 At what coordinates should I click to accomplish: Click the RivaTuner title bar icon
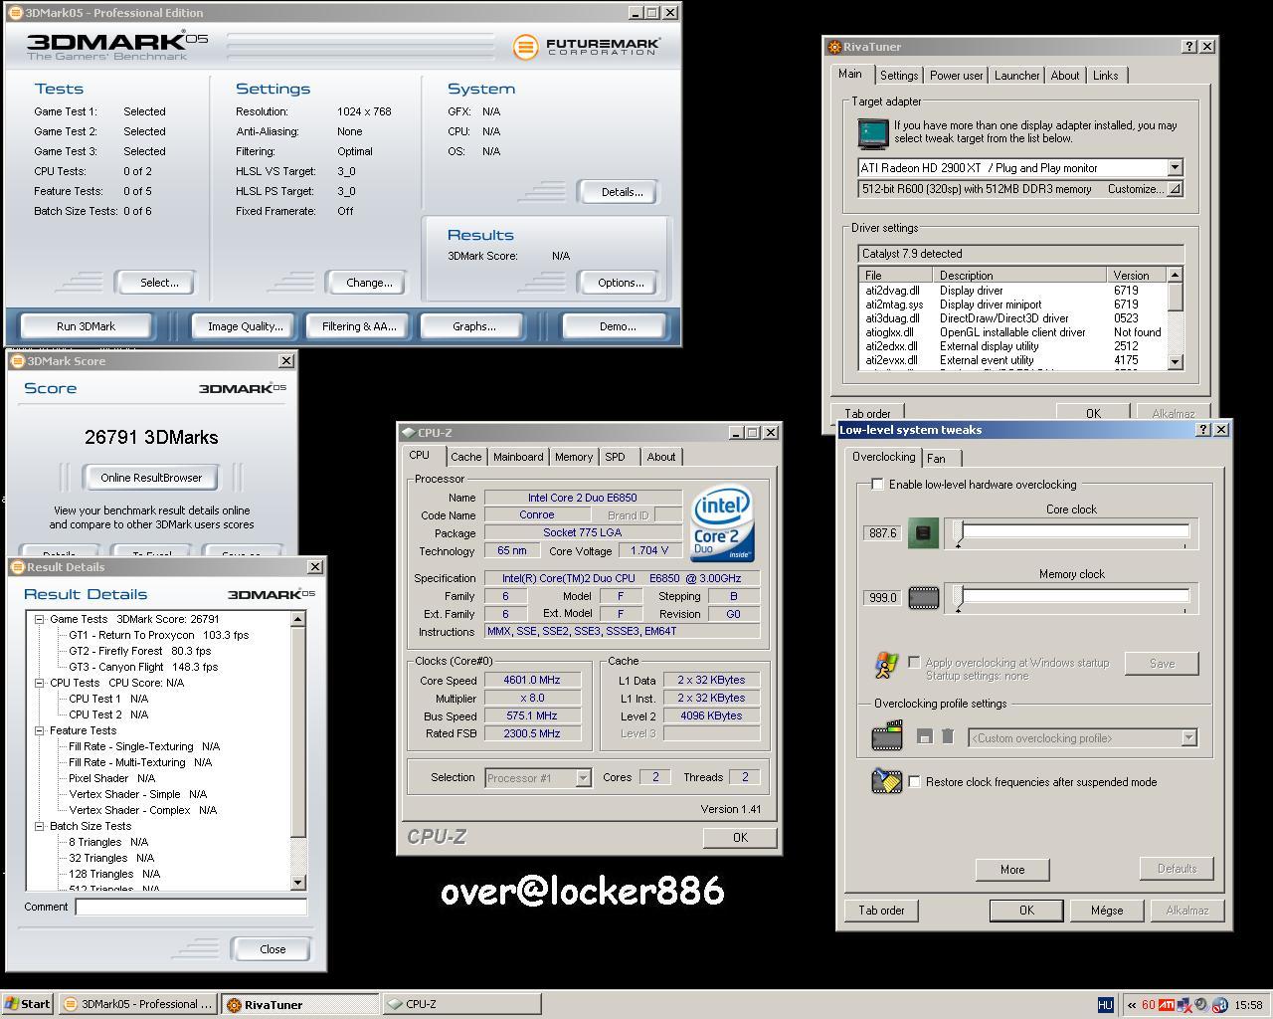click(x=833, y=47)
